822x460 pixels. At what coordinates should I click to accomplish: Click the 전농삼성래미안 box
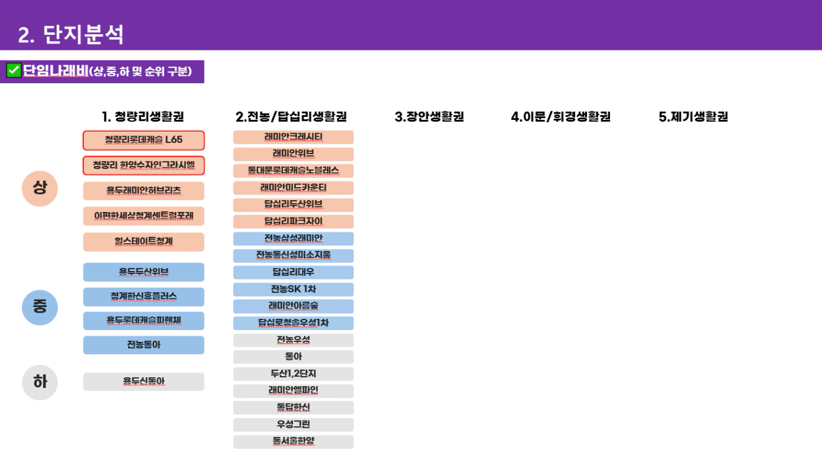point(293,239)
